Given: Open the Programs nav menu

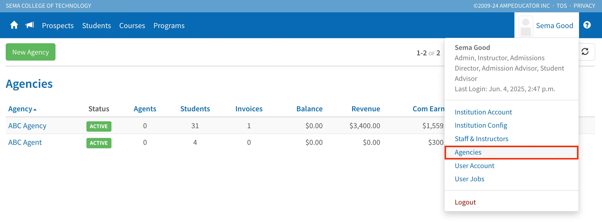Looking at the screenshot, I should coord(169,26).
